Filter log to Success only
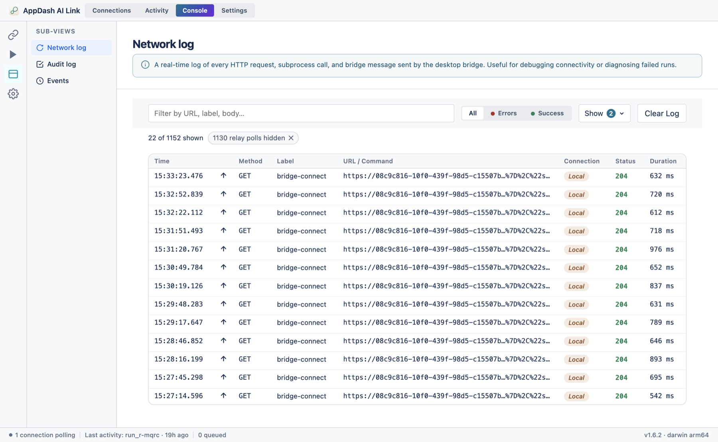The height and width of the screenshot is (442, 718). pos(547,113)
